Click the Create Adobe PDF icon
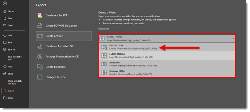The image size is (250, 112). (x=40, y=15)
